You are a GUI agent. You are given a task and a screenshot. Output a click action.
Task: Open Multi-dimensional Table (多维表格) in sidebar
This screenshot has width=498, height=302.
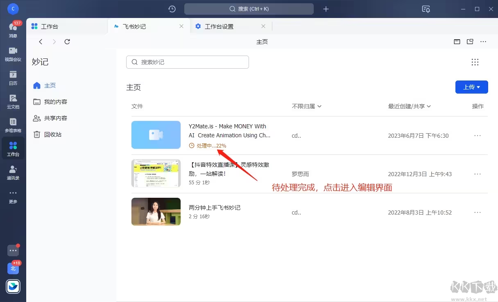pyautogui.click(x=13, y=125)
